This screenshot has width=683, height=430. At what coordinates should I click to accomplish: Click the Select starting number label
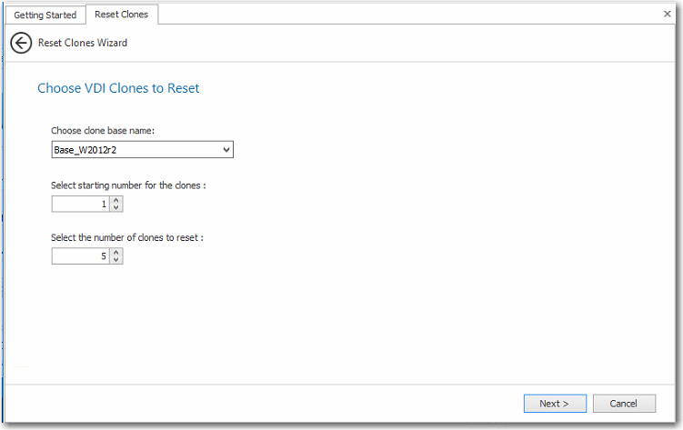(x=128, y=185)
